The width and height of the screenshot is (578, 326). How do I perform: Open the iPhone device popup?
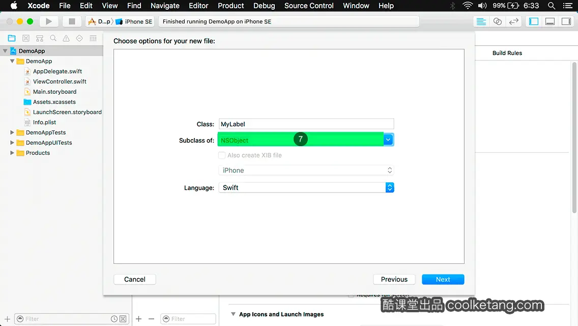[x=306, y=170]
